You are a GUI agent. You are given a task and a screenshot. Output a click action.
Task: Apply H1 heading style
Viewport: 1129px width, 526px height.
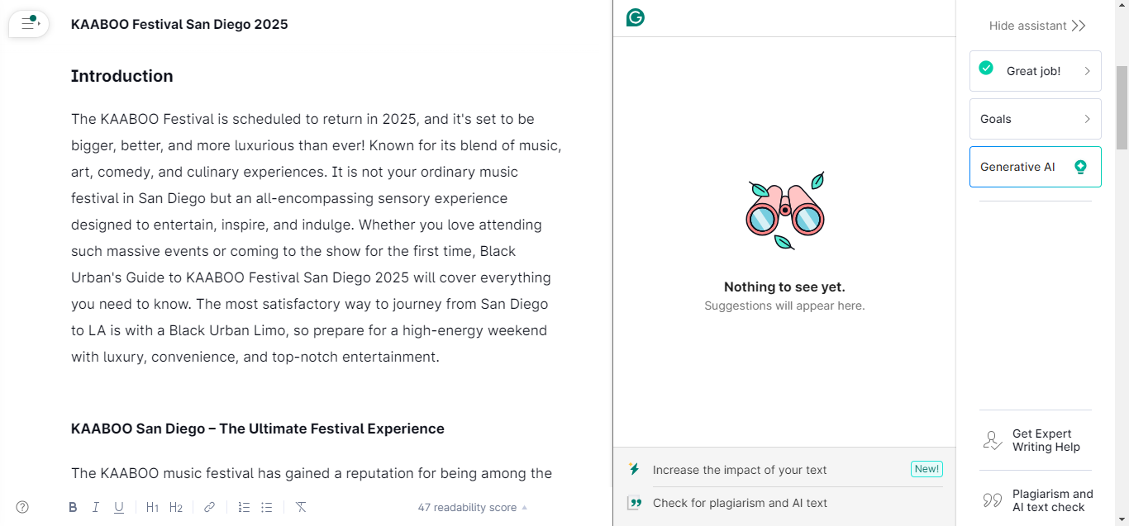click(x=152, y=507)
